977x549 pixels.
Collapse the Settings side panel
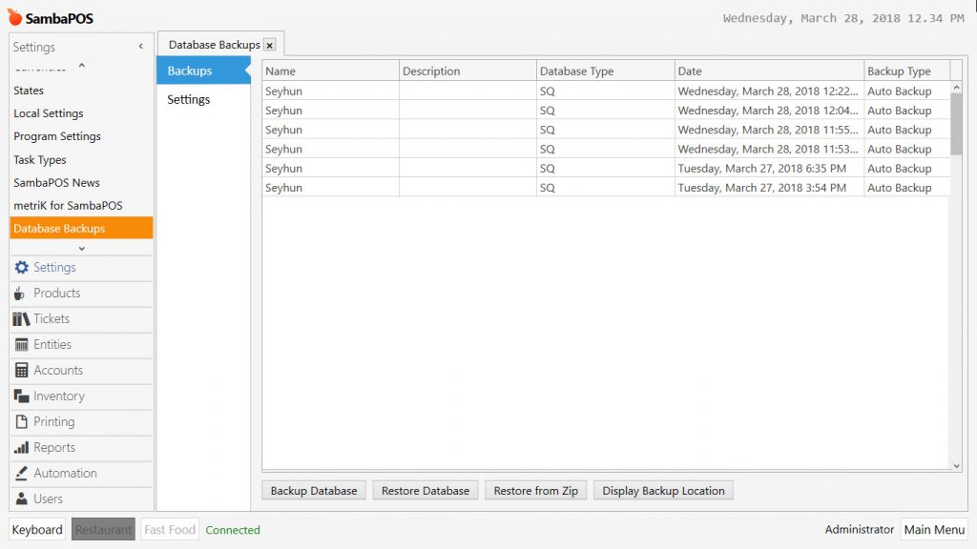pos(141,46)
